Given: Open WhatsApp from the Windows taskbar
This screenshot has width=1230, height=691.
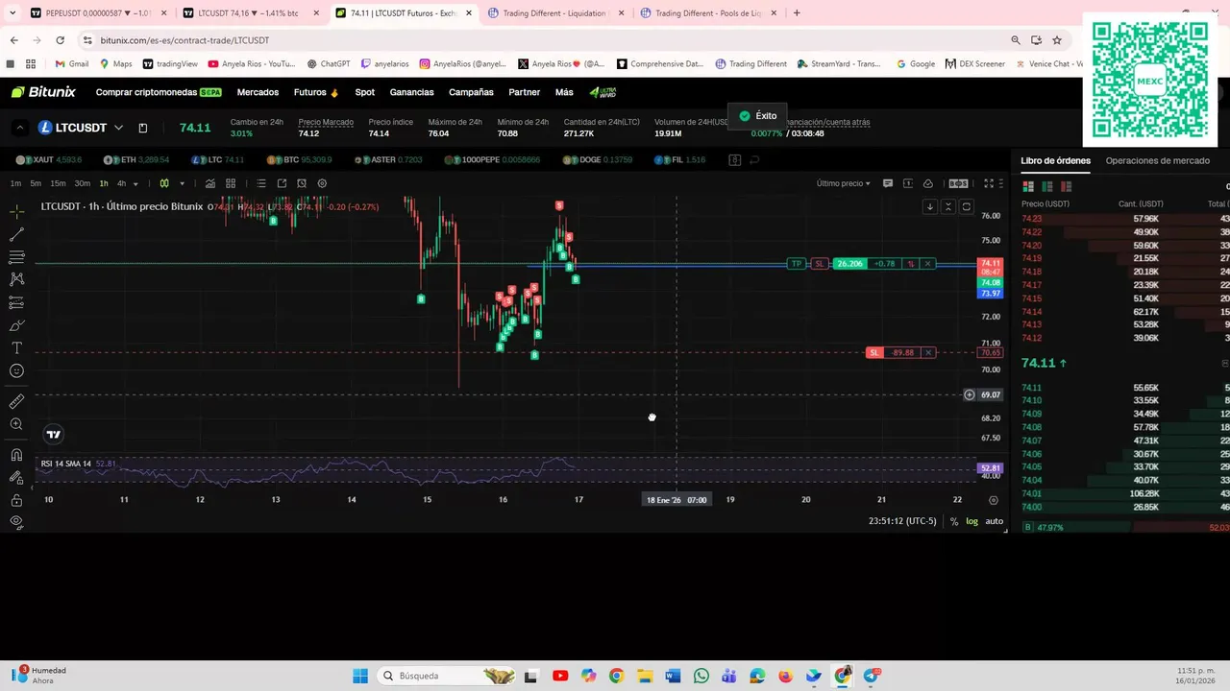Looking at the screenshot, I should pyautogui.click(x=701, y=676).
